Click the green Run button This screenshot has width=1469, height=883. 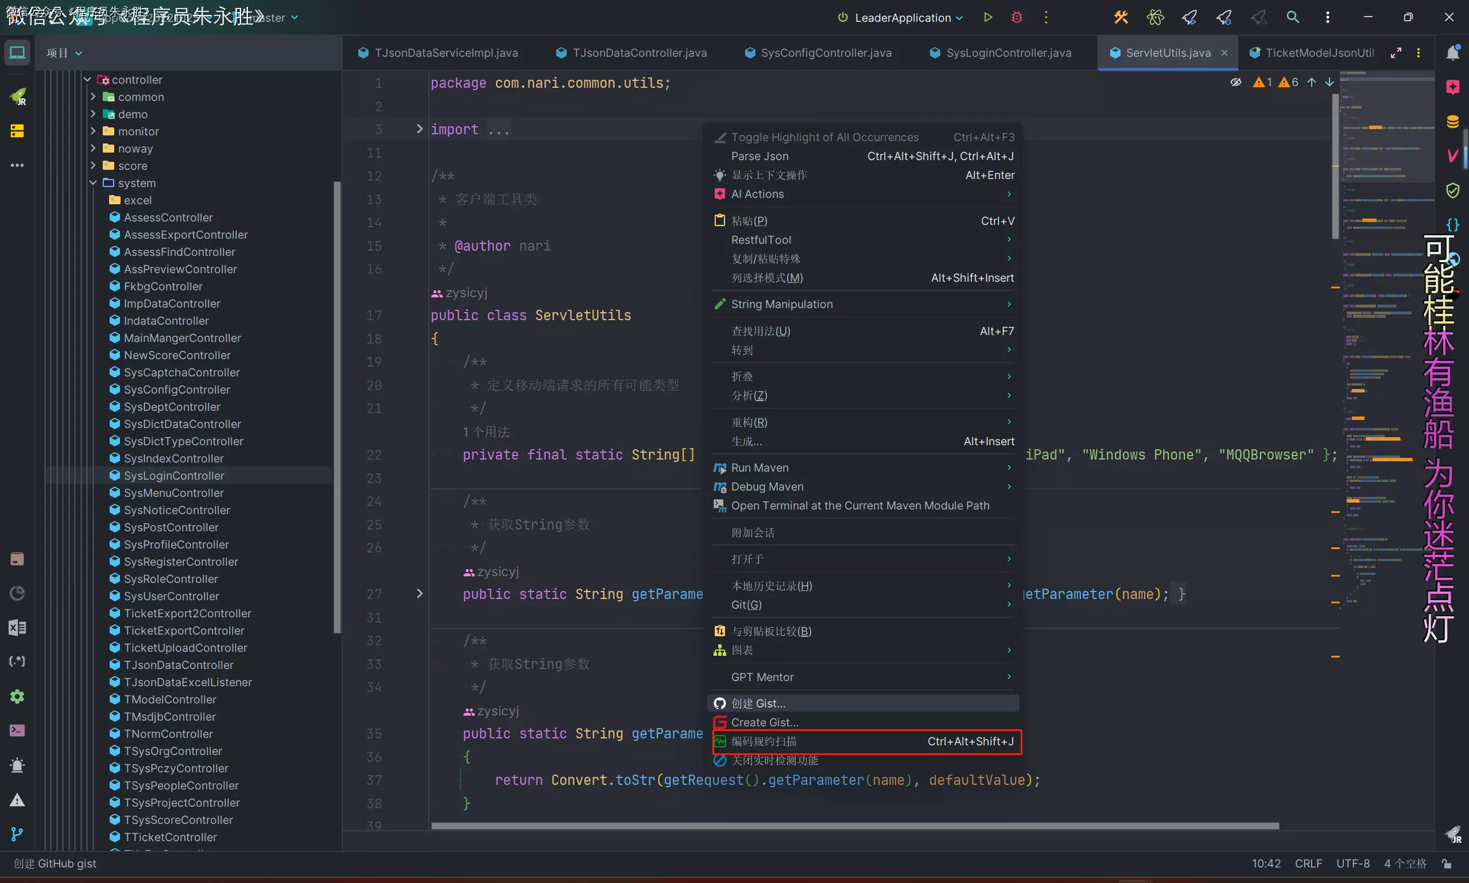coord(987,17)
